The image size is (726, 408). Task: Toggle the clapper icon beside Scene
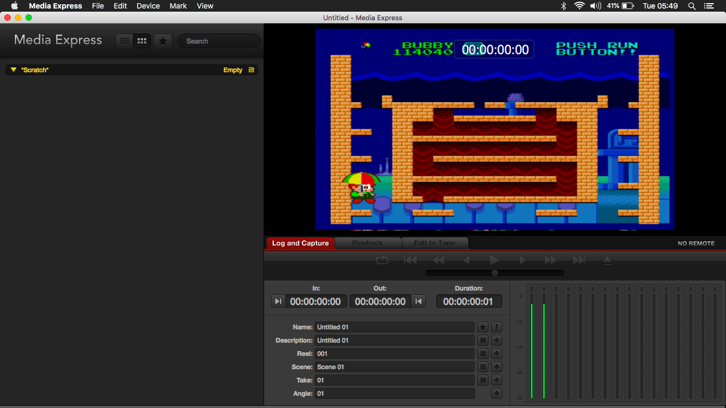pos(483,367)
